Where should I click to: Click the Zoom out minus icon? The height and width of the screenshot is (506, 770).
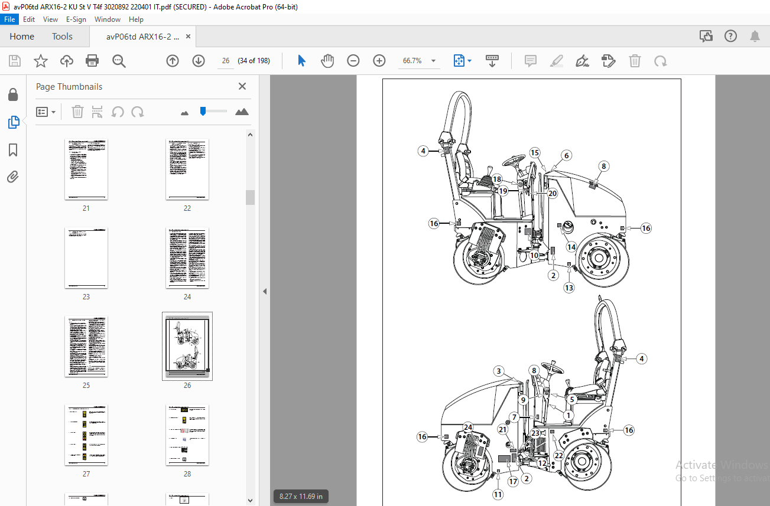coord(353,61)
